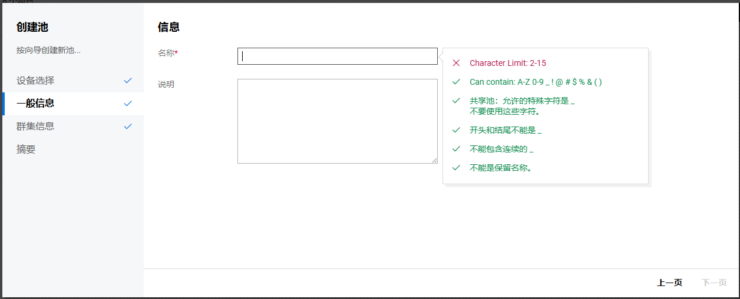Screen dimensions: 740x299
Task: Click the checkmark next to 设备选择
Action: click(128, 81)
